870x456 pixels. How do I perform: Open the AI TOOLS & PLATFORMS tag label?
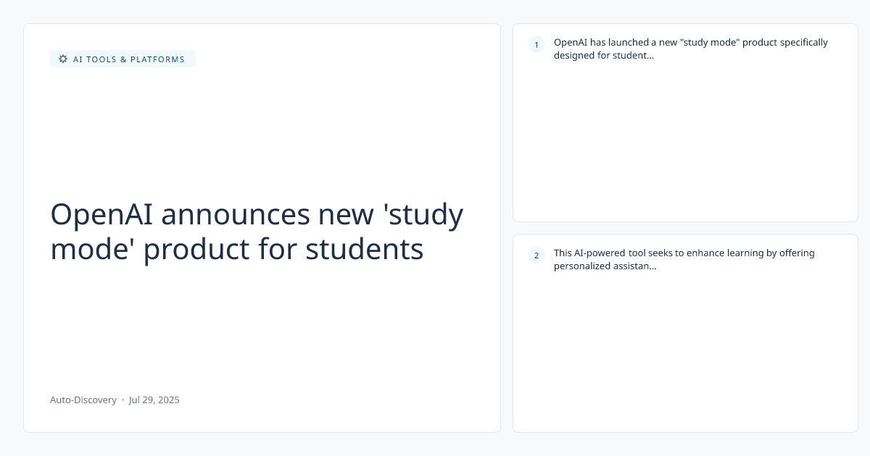pyautogui.click(x=128, y=59)
